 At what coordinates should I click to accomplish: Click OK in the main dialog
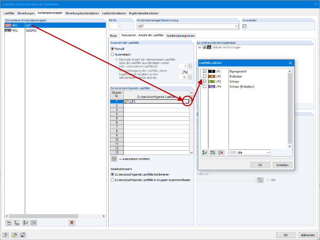click(x=286, y=235)
